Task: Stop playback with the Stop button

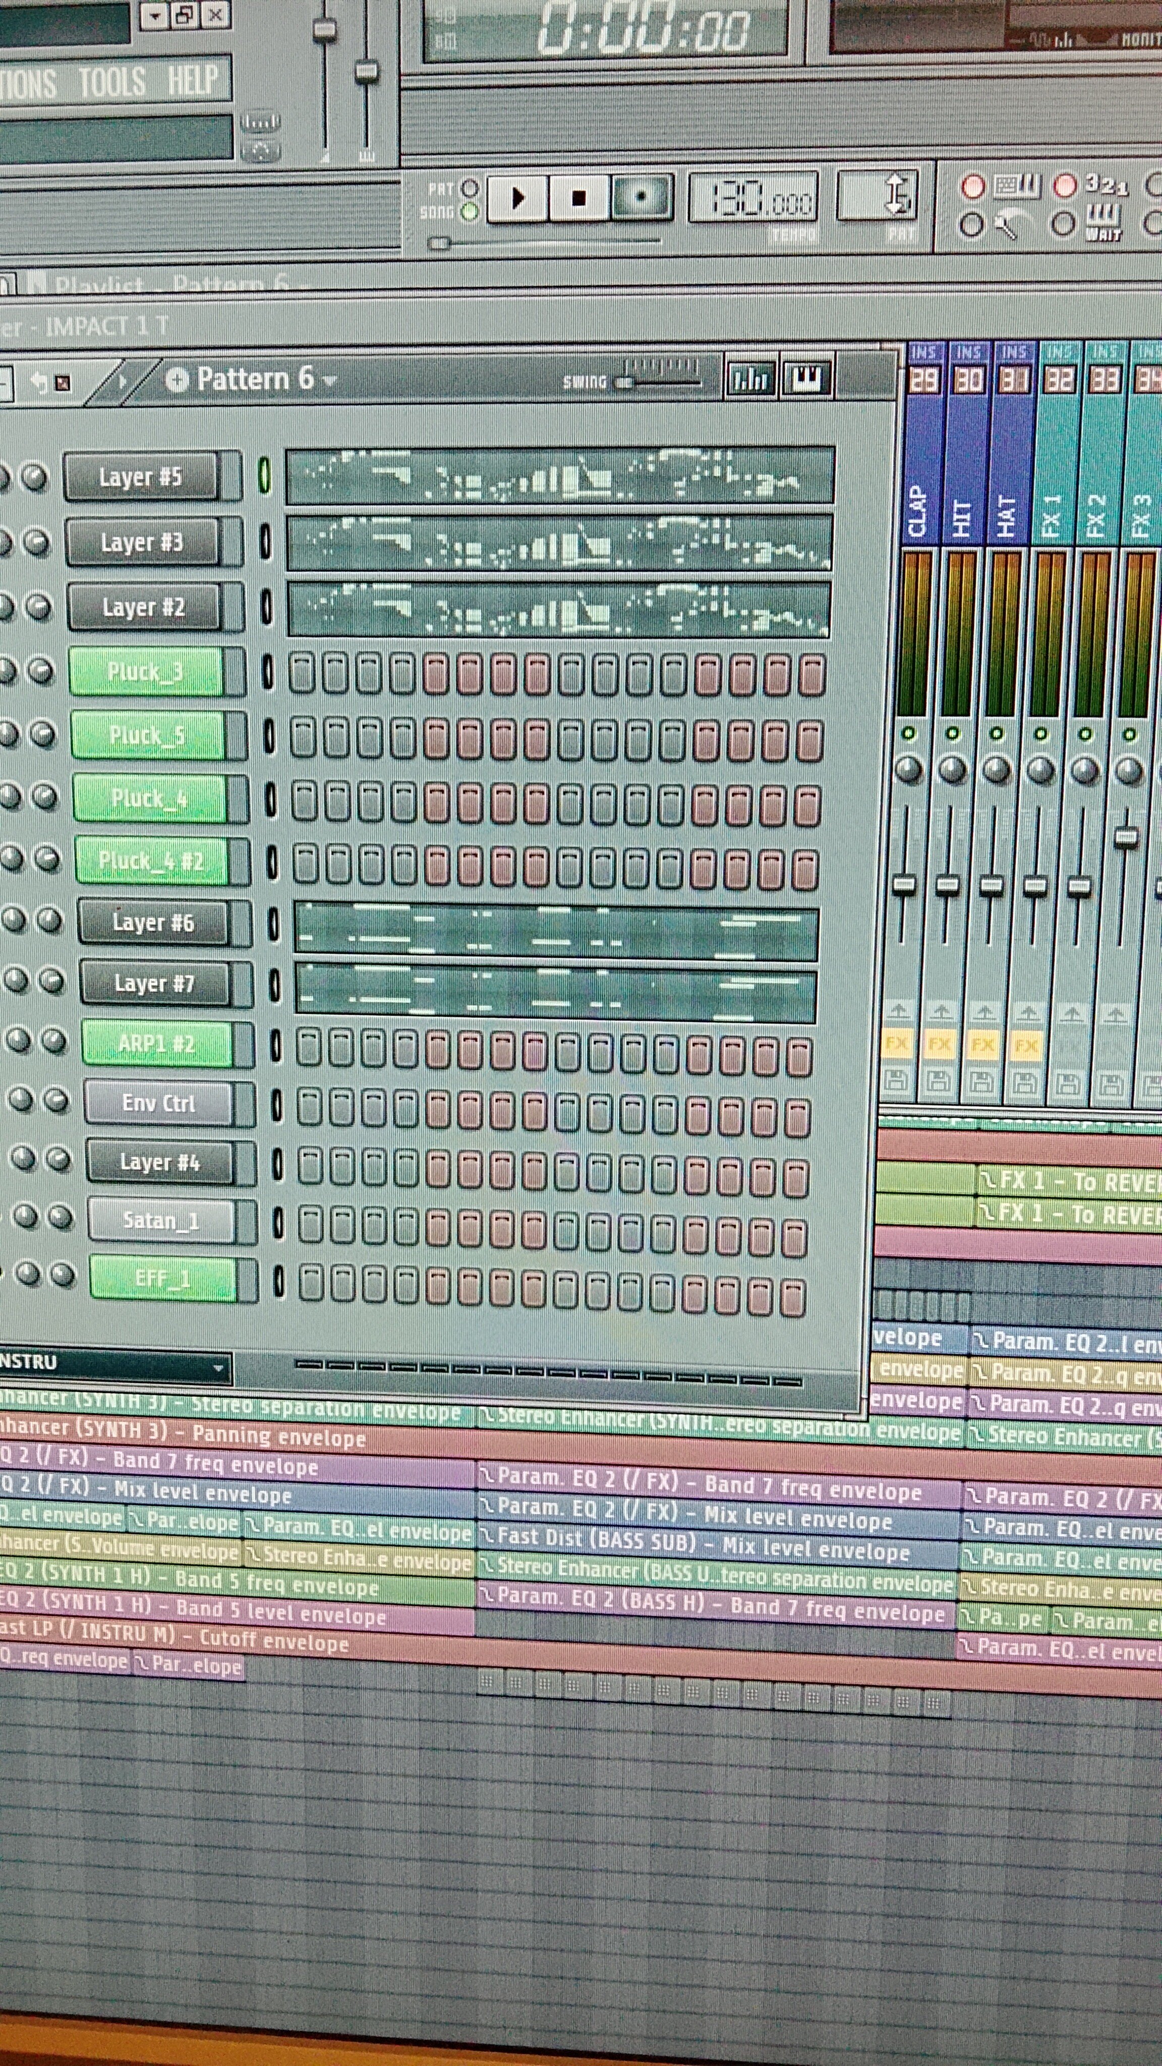Action: point(578,197)
